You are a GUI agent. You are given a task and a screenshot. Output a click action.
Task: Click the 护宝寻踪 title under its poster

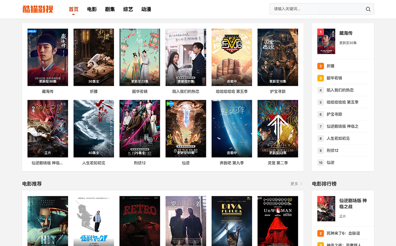278,91
